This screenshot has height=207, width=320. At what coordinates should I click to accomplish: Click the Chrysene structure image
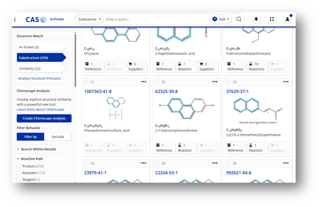(116, 35)
